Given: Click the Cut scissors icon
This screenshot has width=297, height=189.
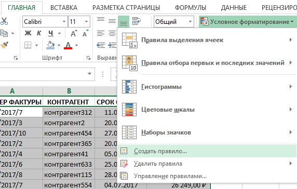Looking at the screenshot, I should [4, 21].
